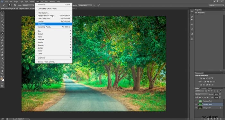225x120 pixels.
Task: Toggle Quick Mask mode icon
Action: (2, 83)
